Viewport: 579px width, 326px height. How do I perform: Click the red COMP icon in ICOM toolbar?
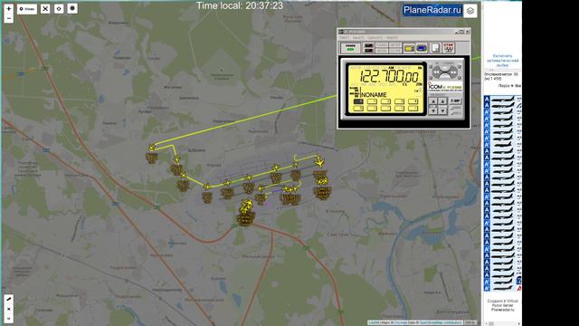449,48
